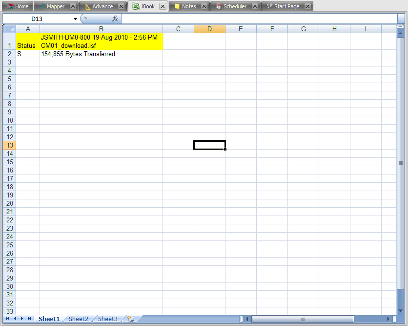Close the Scheduler tab
Image resolution: width=408 pixels, height=326 pixels.
click(255, 6)
